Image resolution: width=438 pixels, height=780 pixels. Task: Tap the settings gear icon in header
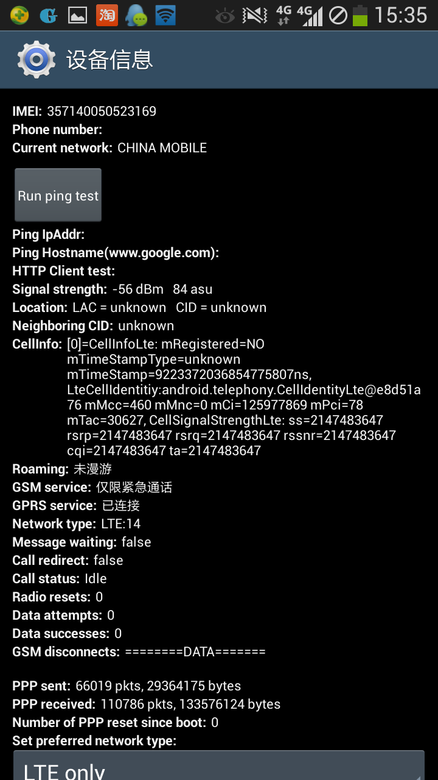(x=36, y=60)
